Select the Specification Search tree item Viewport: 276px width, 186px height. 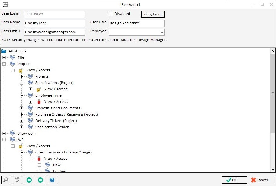pyautogui.click(x=52, y=127)
